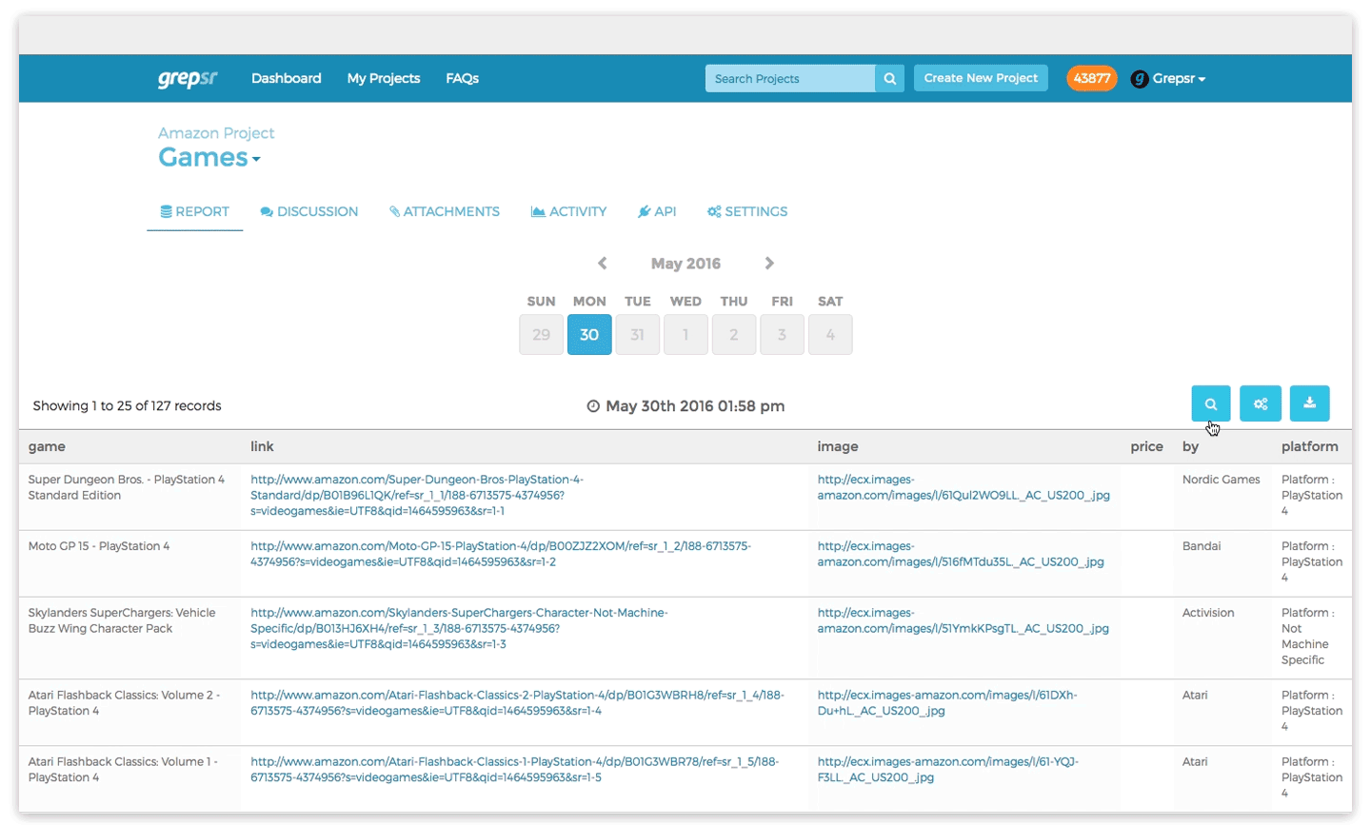The height and width of the screenshot is (825, 1371).
Task: Download the report data
Action: coord(1309,403)
